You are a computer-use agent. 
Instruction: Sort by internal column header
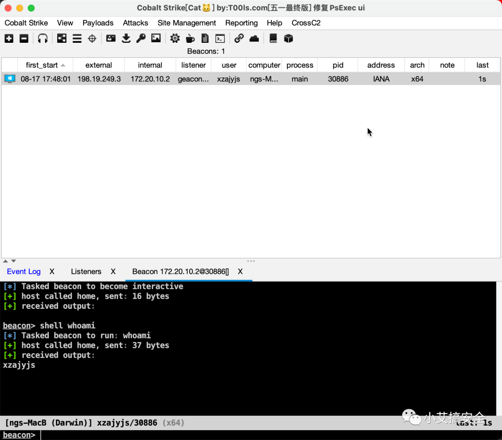(150, 65)
